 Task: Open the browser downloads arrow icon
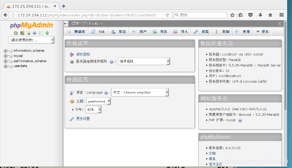[260, 15]
